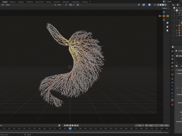This screenshot has height=136, width=182.
Task: Open the Material properties tab
Action: [173, 100]
